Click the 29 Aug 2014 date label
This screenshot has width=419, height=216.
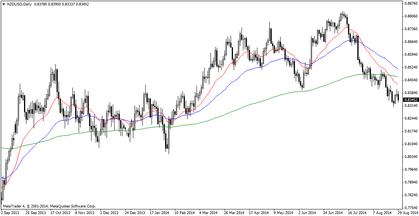(408, 213)
